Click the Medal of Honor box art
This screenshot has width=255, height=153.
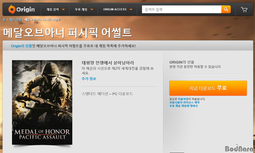[x=42, y=102]
